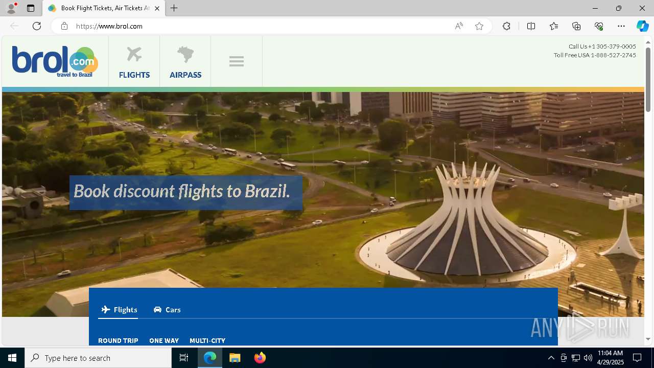The image size is (654, 368).
Task: Reload the page with browser refresh button
Action: pos(37,26)
